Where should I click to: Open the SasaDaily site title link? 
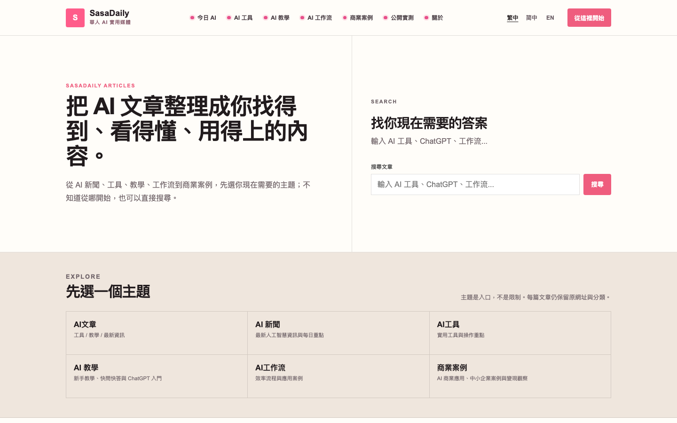pos(109,13)
